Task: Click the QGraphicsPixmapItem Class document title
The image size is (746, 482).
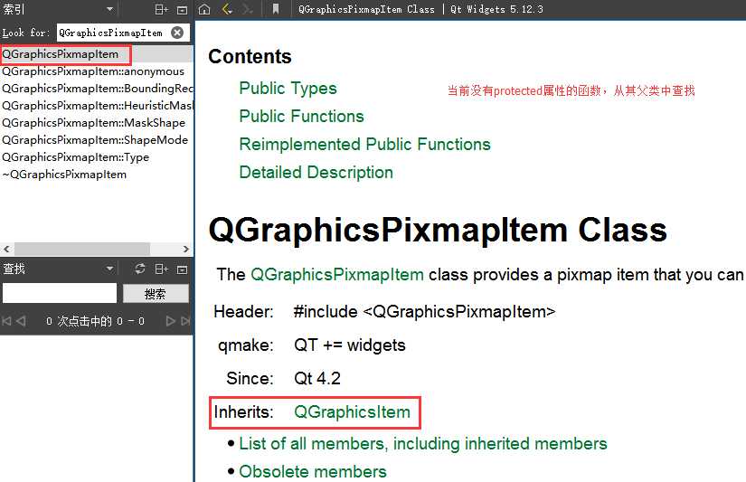Action: pos(438,231)
